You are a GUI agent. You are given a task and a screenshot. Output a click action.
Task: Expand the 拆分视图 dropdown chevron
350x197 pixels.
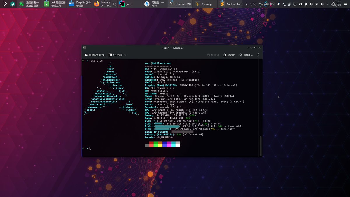point(125,55)
